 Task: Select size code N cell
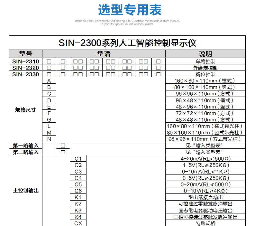tap(49, 139)
